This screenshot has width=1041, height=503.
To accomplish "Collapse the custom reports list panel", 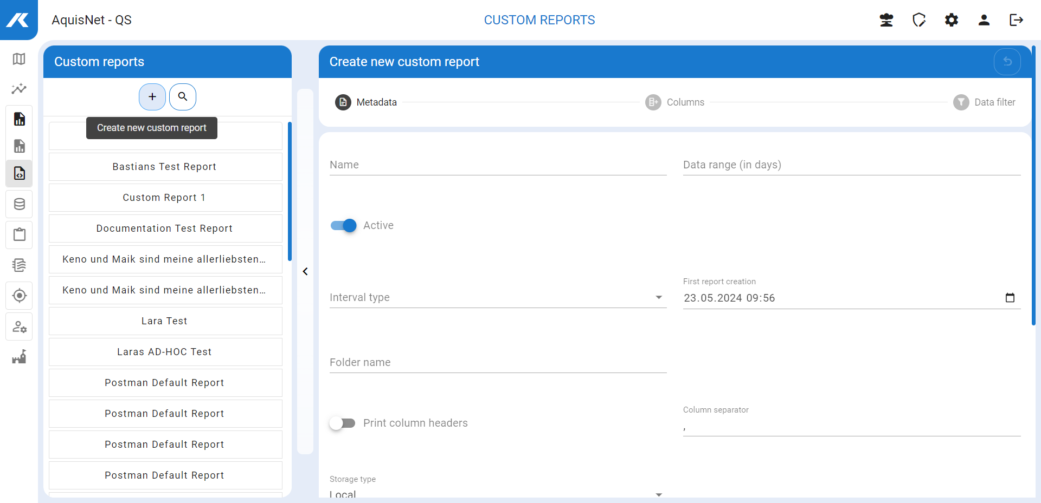I will click(305, 271).
